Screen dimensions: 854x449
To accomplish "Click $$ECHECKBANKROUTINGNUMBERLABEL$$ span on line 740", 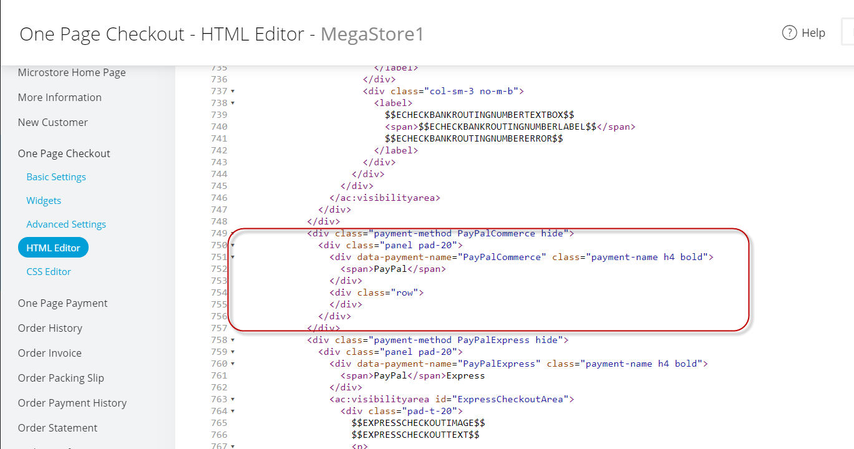I will [x=510, y=127].
